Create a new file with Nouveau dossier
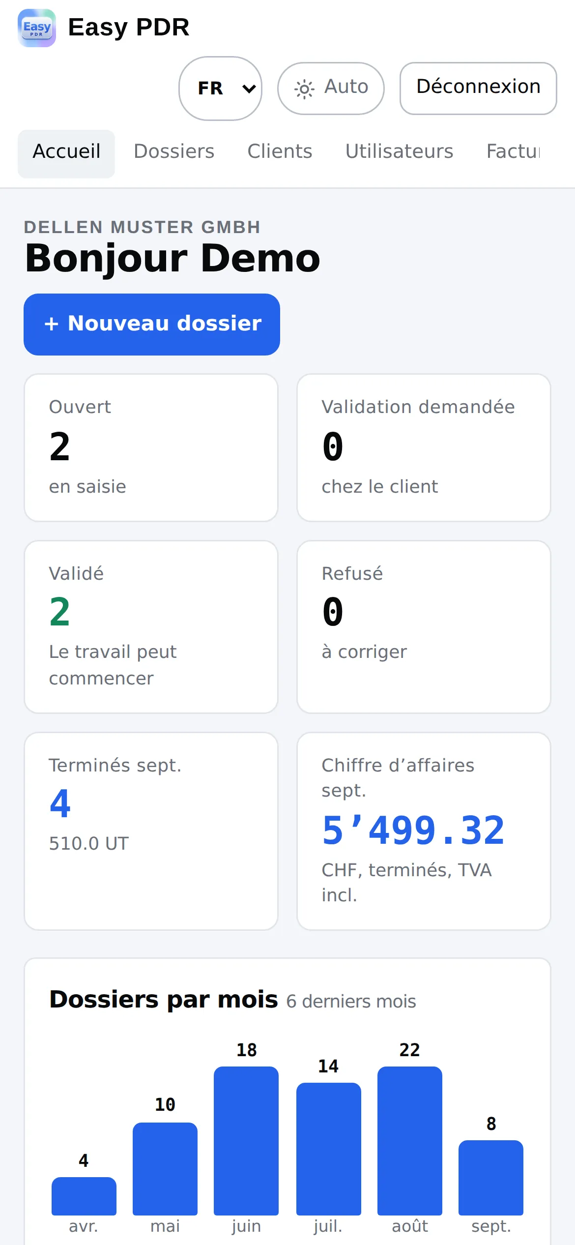575x1245 pixels. [x=152, y=325]
